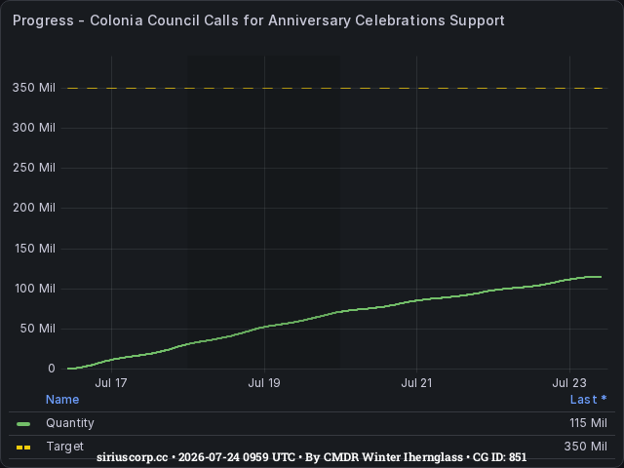Toggle the Quantity series in the legend

coord(70,423)
